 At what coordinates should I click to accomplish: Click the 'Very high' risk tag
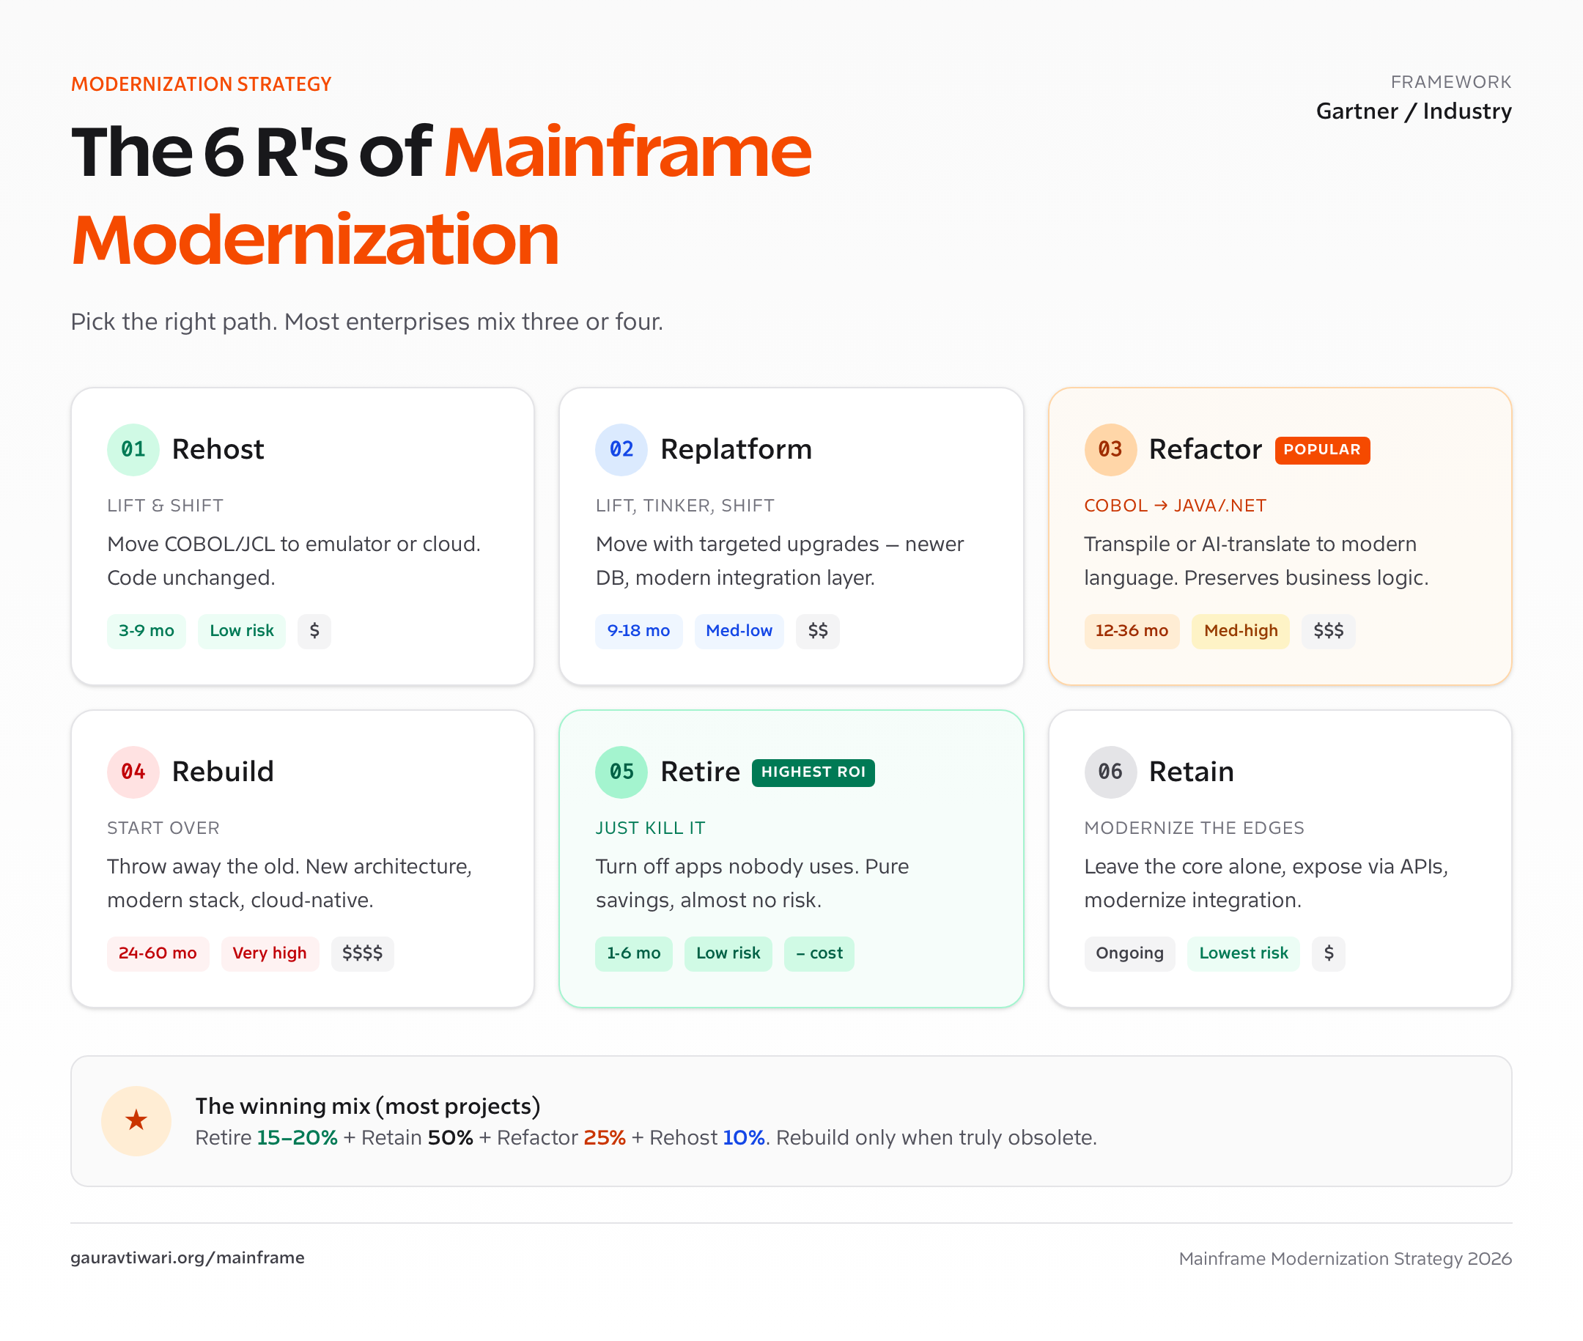(270, 953)
